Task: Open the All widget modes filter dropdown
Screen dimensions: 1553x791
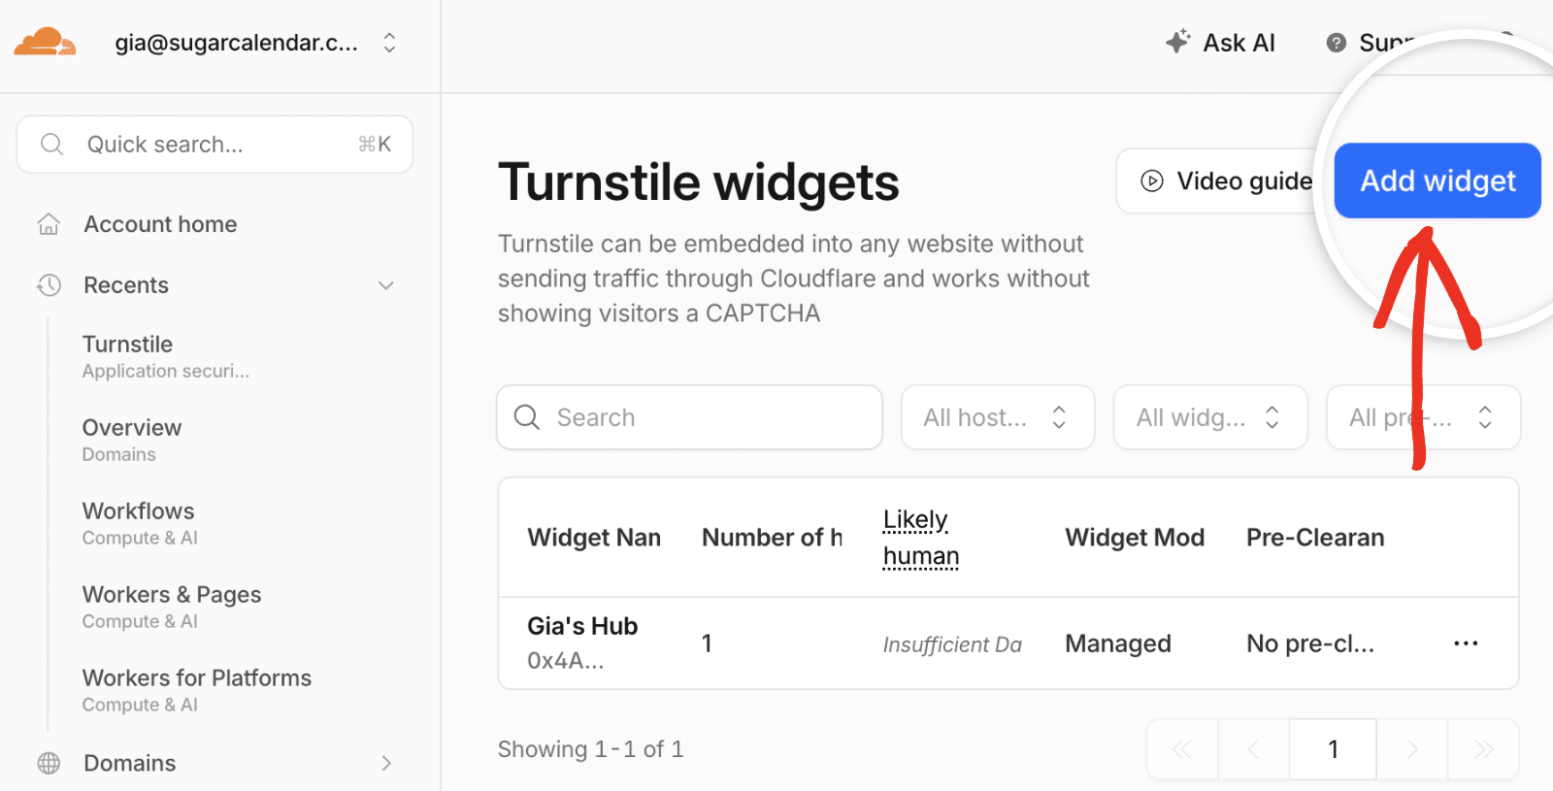Action: [x=1210, y=417]
